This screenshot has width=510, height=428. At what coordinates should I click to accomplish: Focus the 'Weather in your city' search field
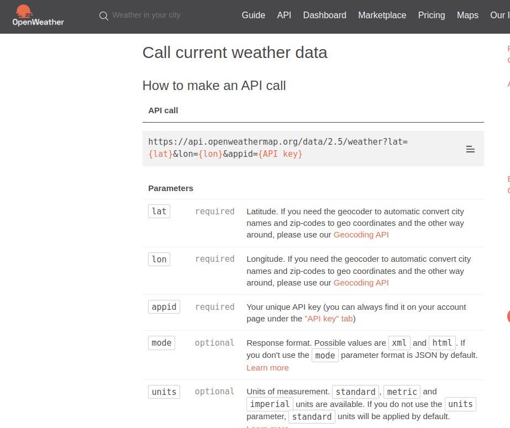click(x=146, y=15)
